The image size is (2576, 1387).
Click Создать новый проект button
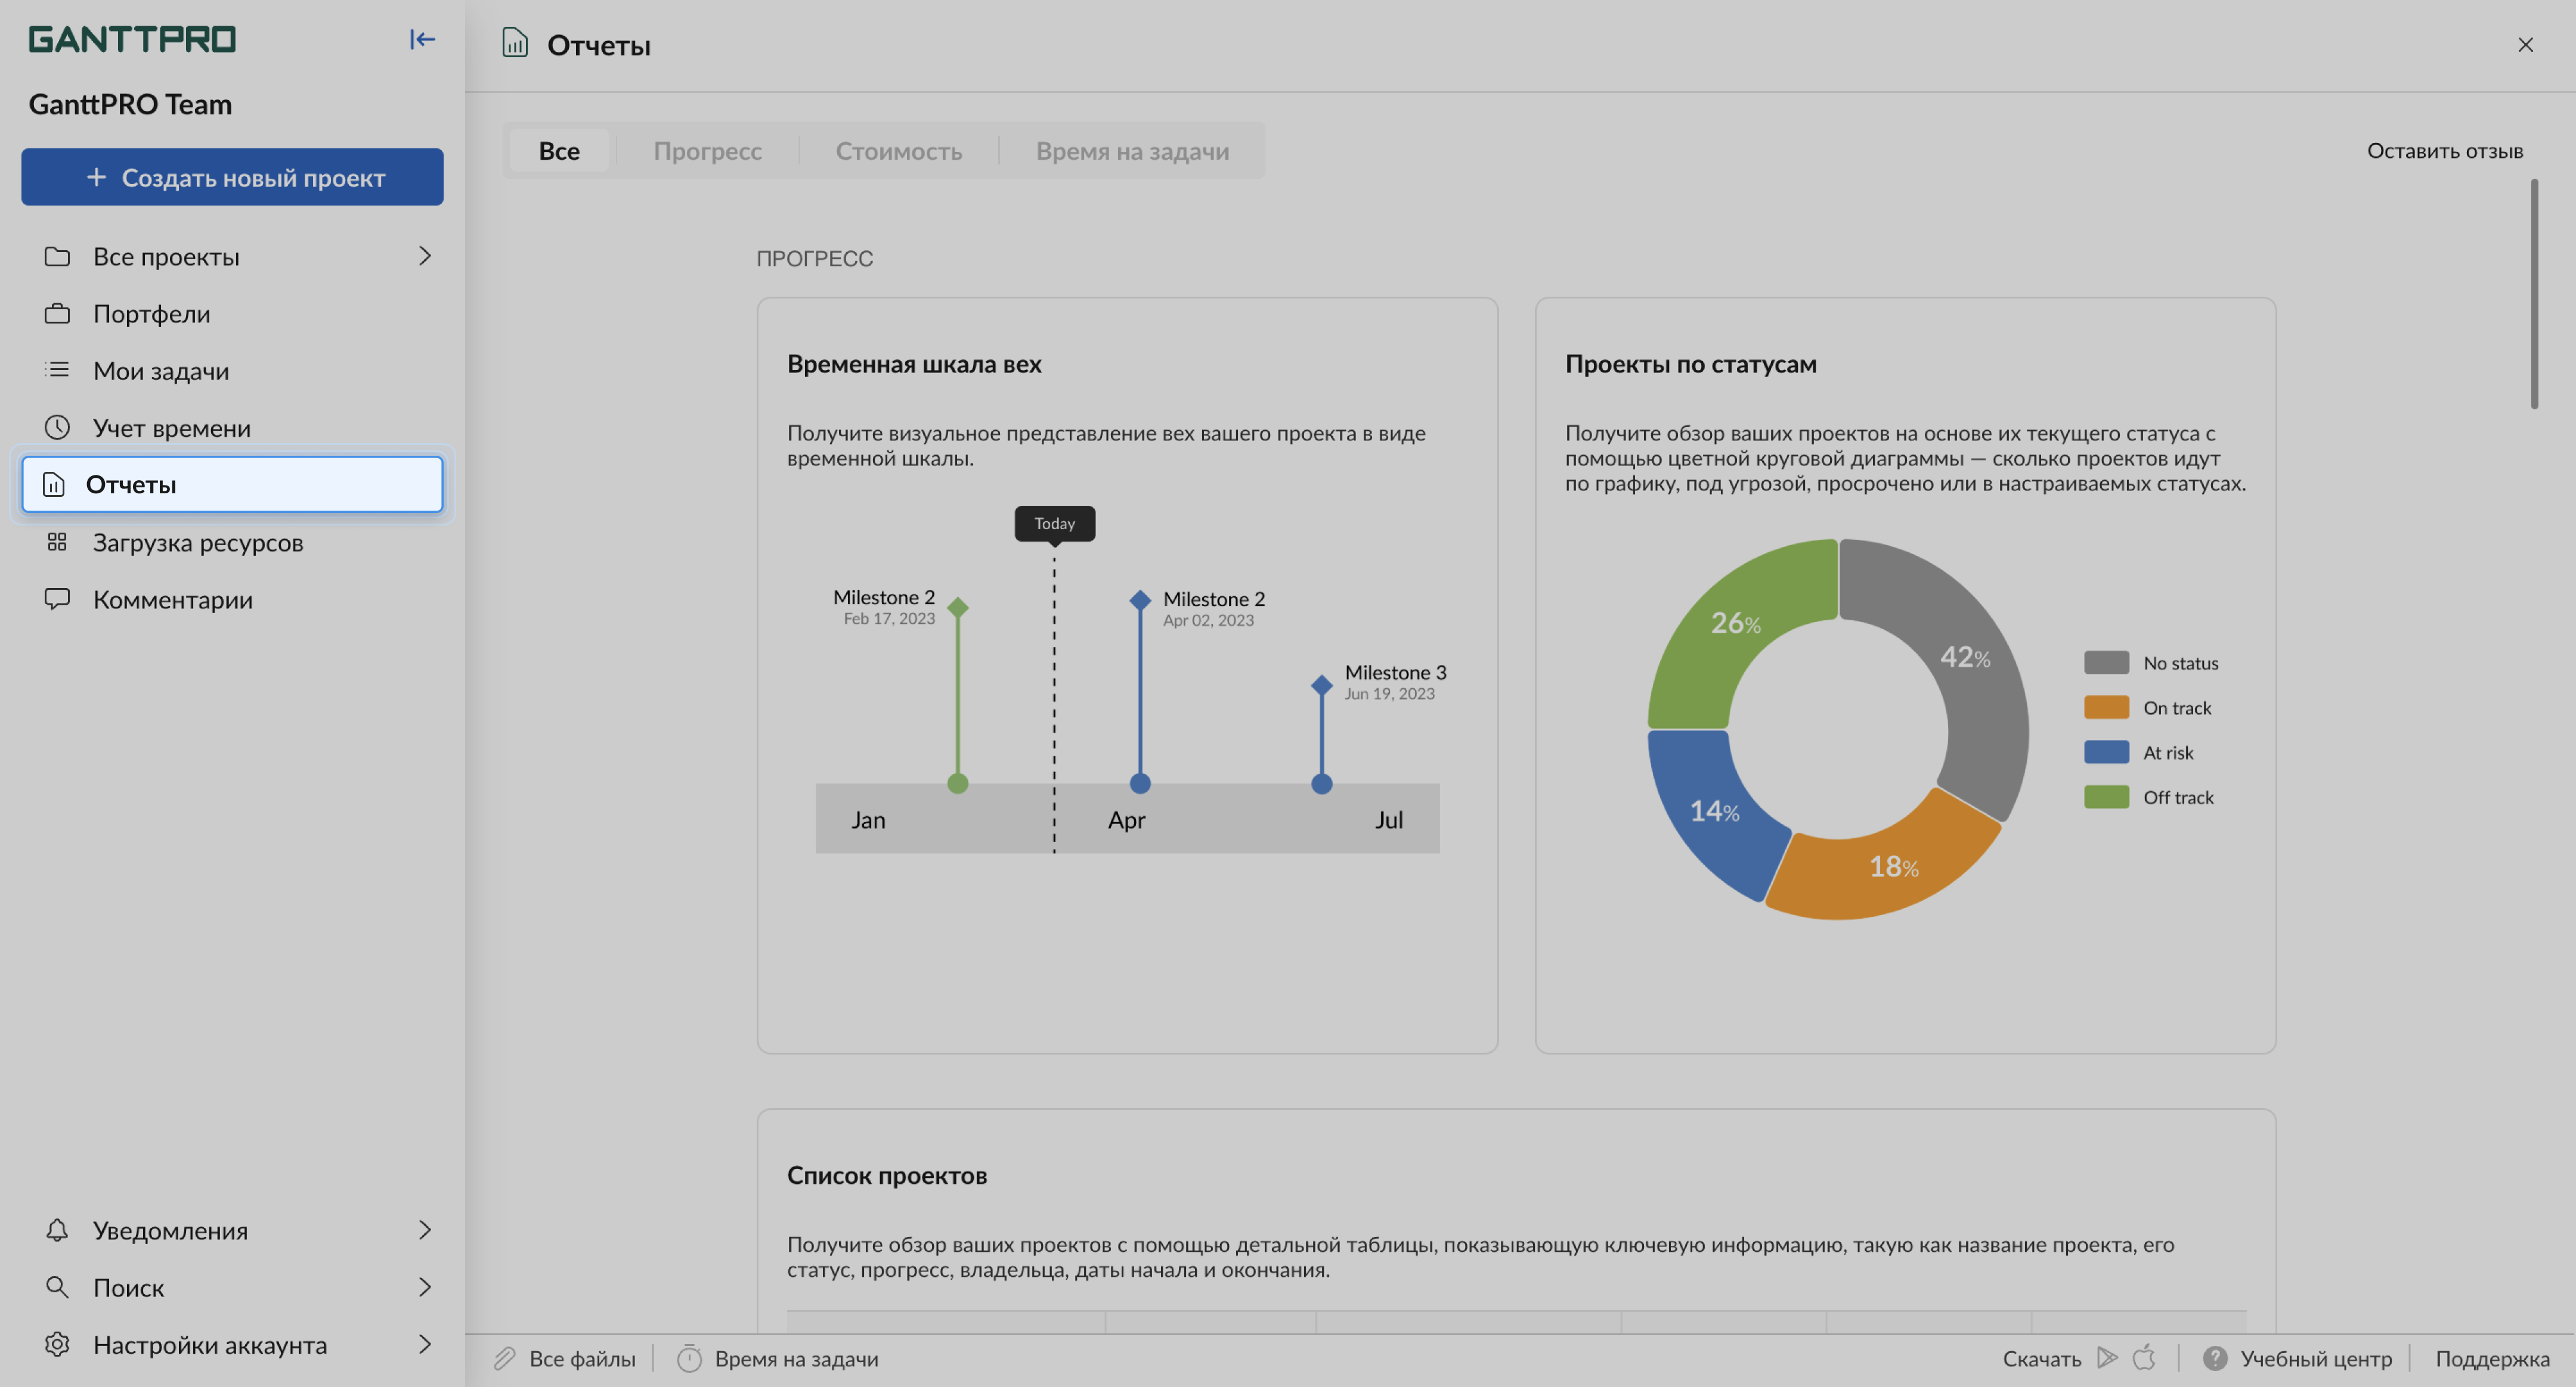(232, 177)
